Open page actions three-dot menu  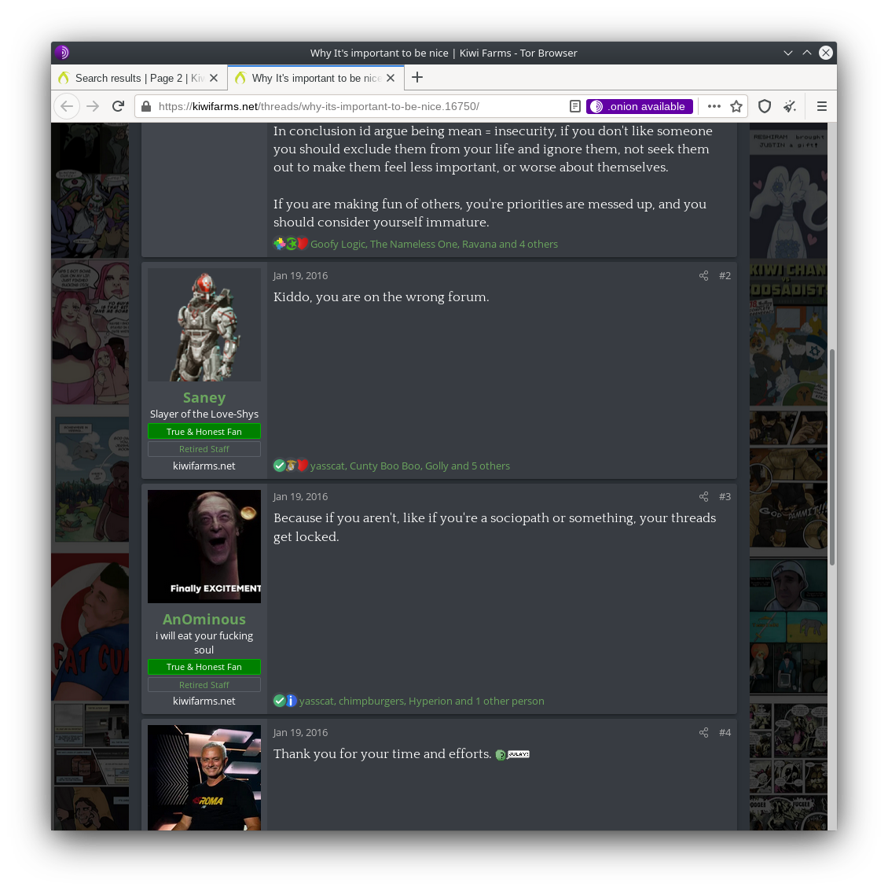click(x=714, y=106)
